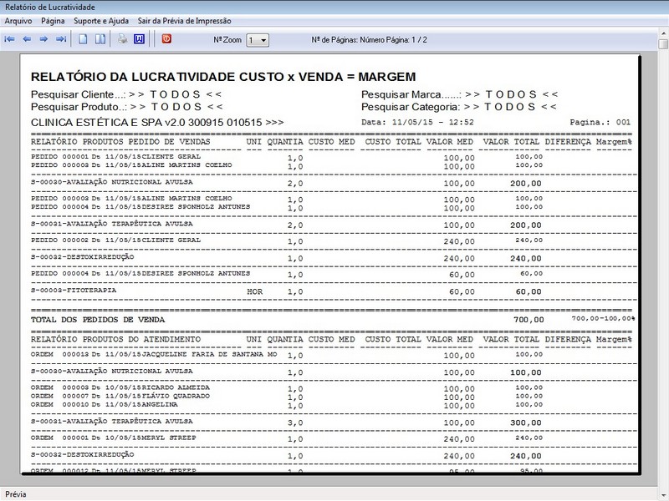Click the Pesquisar Produto filter text
This screenshot has height=501, width=669.
tap(127, 107)
